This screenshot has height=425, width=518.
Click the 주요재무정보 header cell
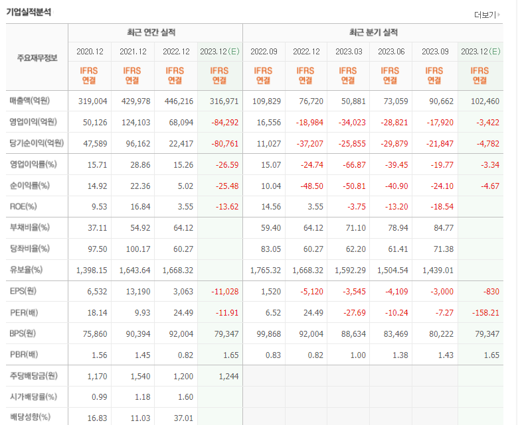pos(37,58)
